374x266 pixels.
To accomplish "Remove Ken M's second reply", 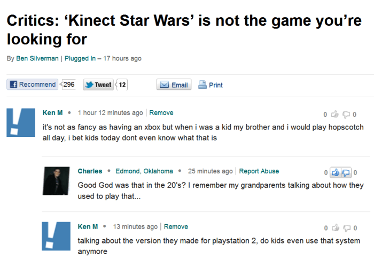I will point(176,226).
